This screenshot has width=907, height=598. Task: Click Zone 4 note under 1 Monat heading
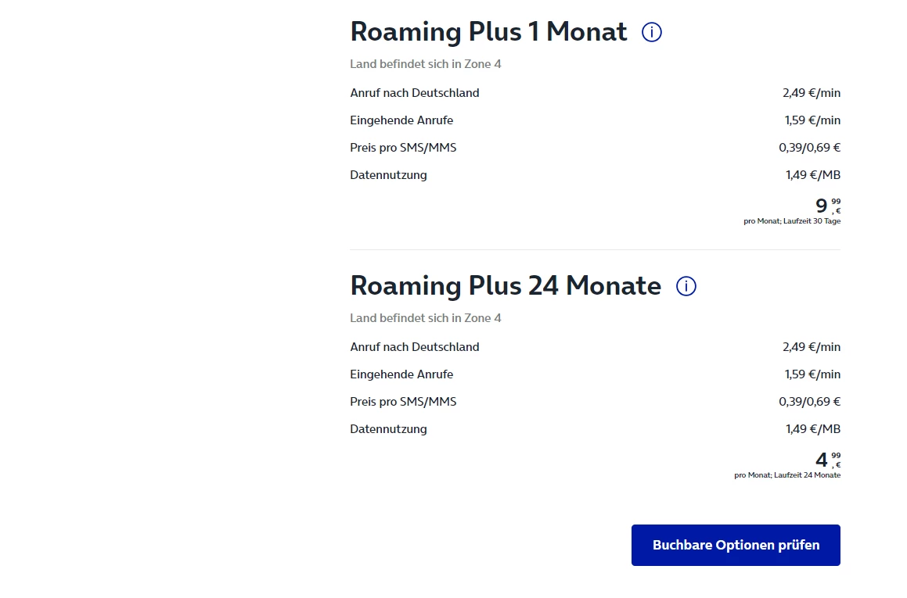click(425, 64)
